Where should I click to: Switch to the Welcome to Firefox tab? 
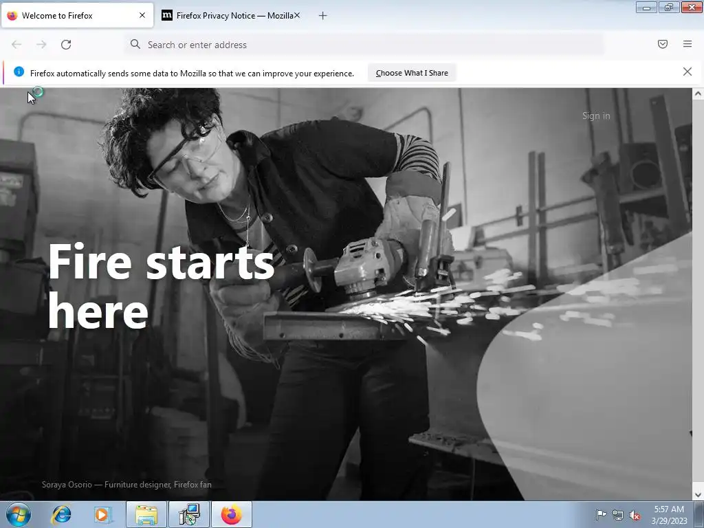[x=77, y=16]
